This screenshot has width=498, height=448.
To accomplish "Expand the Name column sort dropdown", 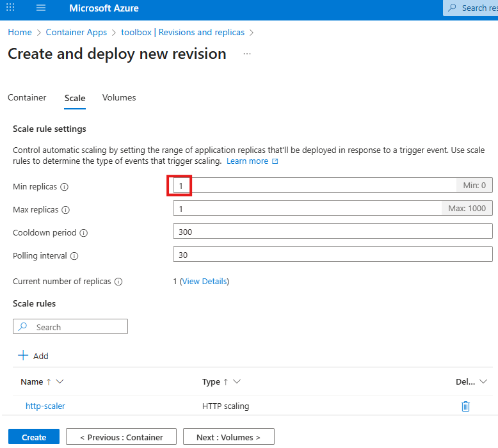I will 60,382.
